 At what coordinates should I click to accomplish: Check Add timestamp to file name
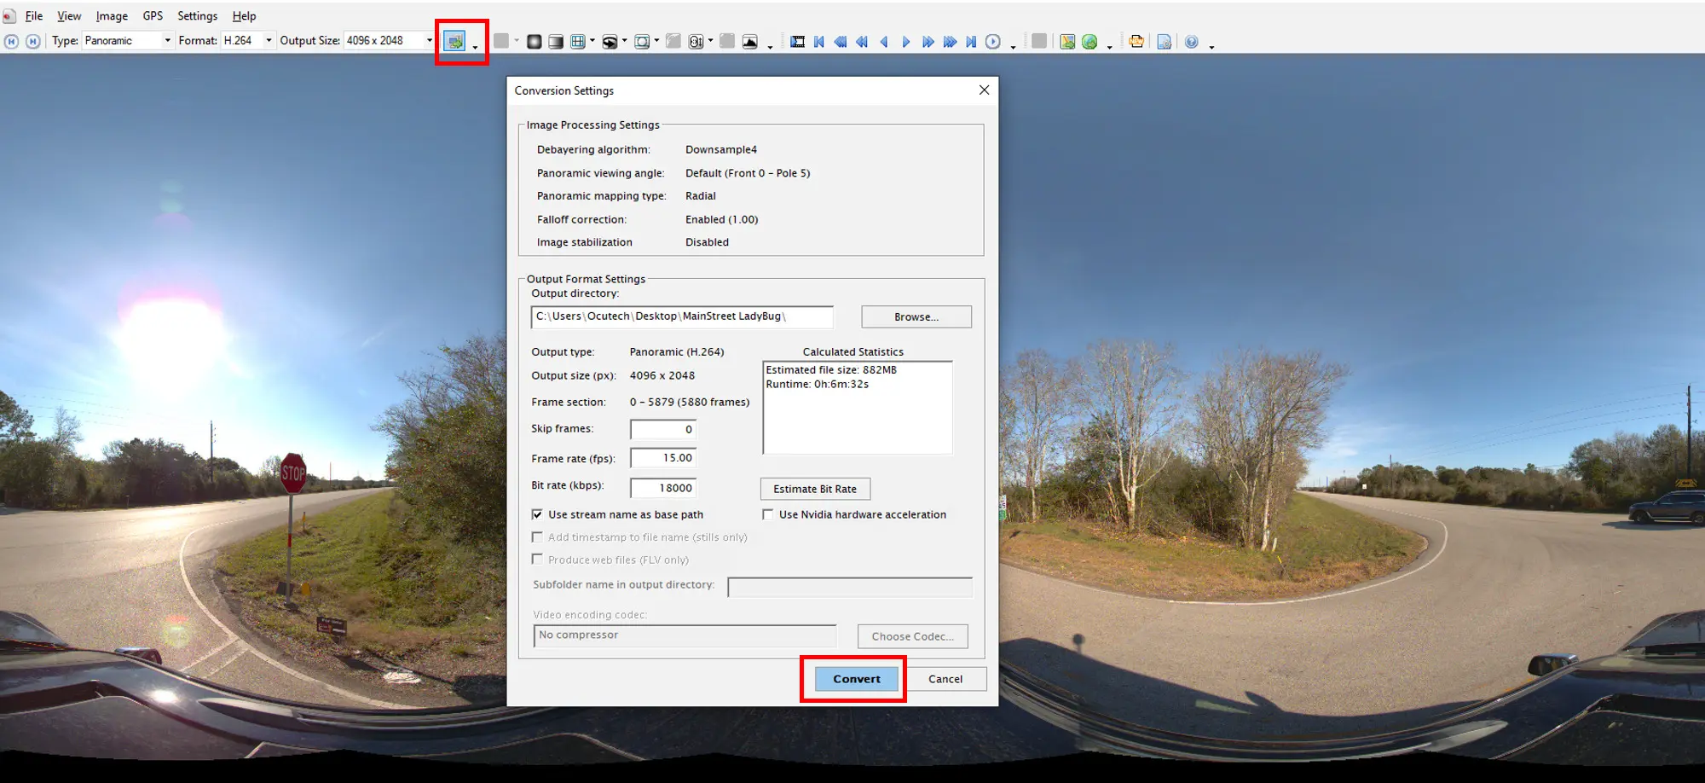coord(537,537)
